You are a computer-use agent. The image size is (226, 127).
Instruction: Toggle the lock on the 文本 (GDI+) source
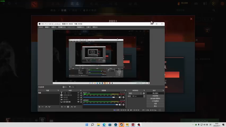[81, 93]
